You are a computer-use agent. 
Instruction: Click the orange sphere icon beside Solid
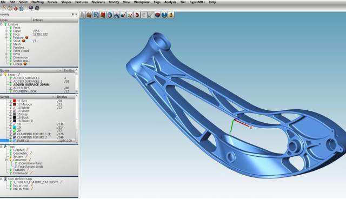(24, 41)
